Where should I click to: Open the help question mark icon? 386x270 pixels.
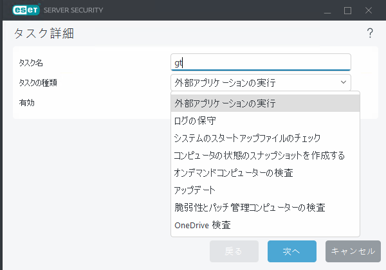pyautogui.click(x=370, y=33)
